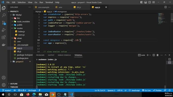
Task: Open editor more actions ellipsis
Action: pyautogui.click(x=169, y=7)
